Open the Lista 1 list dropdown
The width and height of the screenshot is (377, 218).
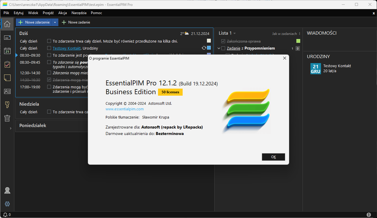[235, 33]
